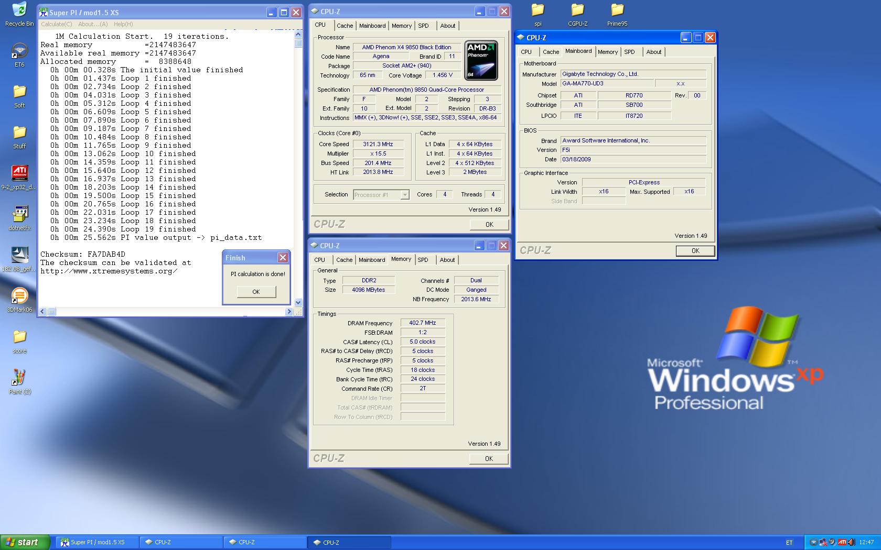881x550 pixels.
Task: Click the BIOS Date 03/18/2009 field
Action: coord(633,159)
